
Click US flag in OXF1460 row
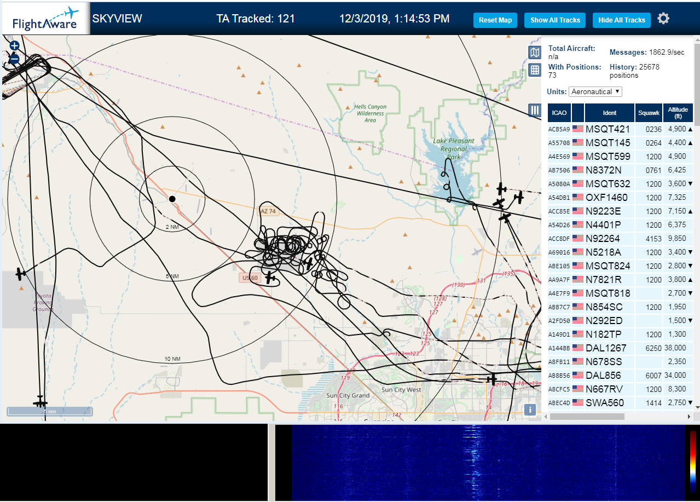pos(577,198)
